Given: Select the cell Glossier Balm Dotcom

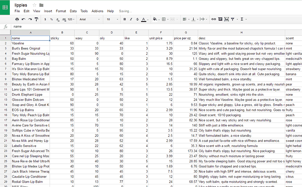Looking at the screenshot, I should (x=31, y=100).
